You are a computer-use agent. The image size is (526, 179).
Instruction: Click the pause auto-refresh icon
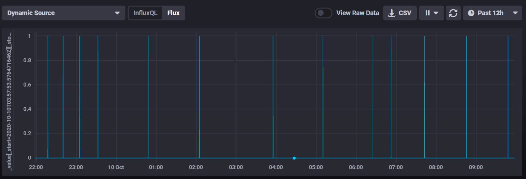point(427,13)
